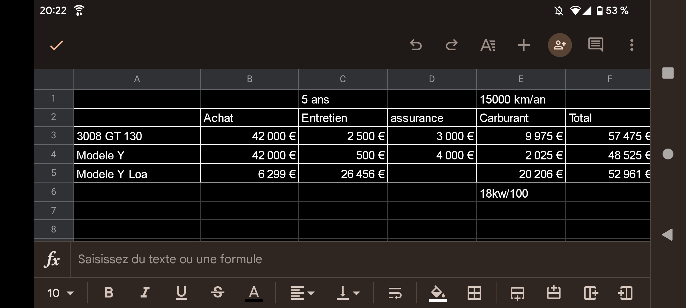Screen dimensions: 686x308
Task: Open the font size 10 dropdown
Action: pyautogui.click(x=61, y=293)
